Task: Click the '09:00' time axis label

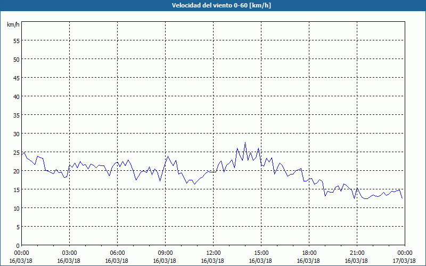Action: (x=165, y=253)
